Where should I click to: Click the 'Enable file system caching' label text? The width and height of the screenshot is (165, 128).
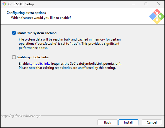tap(37, 33)
